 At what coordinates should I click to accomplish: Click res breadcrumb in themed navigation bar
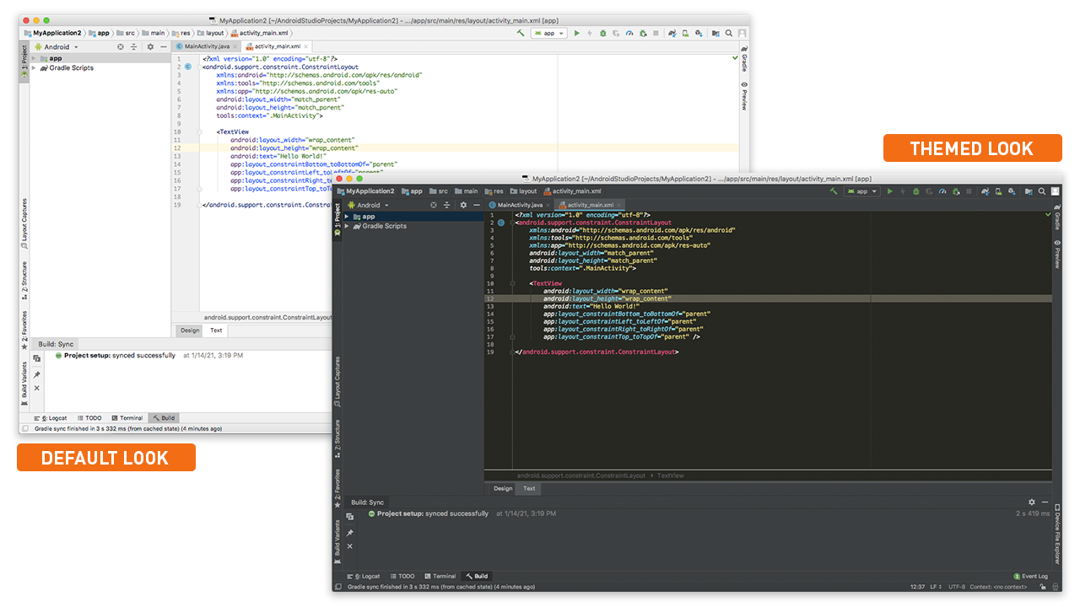pyautogui.click(x=495, y=191)
